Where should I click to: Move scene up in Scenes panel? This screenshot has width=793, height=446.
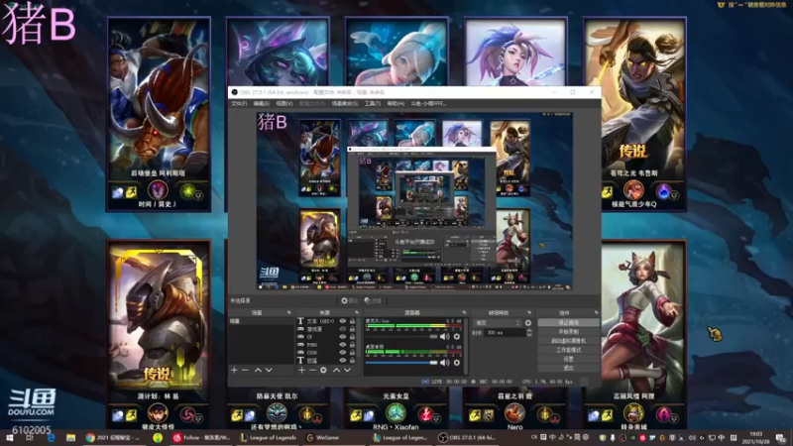click(258, 370)
